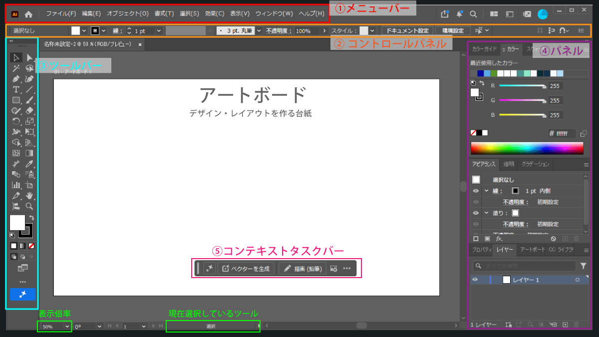599x337 pixels.
Task: Toggle visibility of レイヤー 1
Action: (x=476, y=280)
